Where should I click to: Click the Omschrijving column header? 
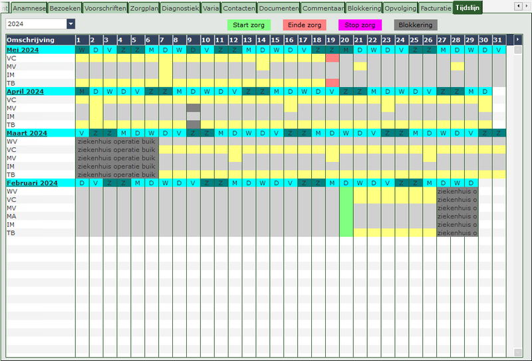(41, 40)
